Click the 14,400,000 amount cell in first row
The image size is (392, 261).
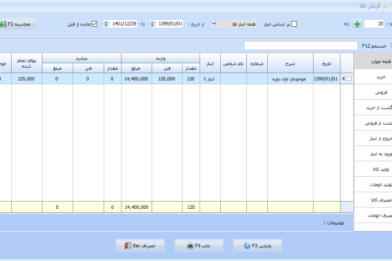point(137,79)
